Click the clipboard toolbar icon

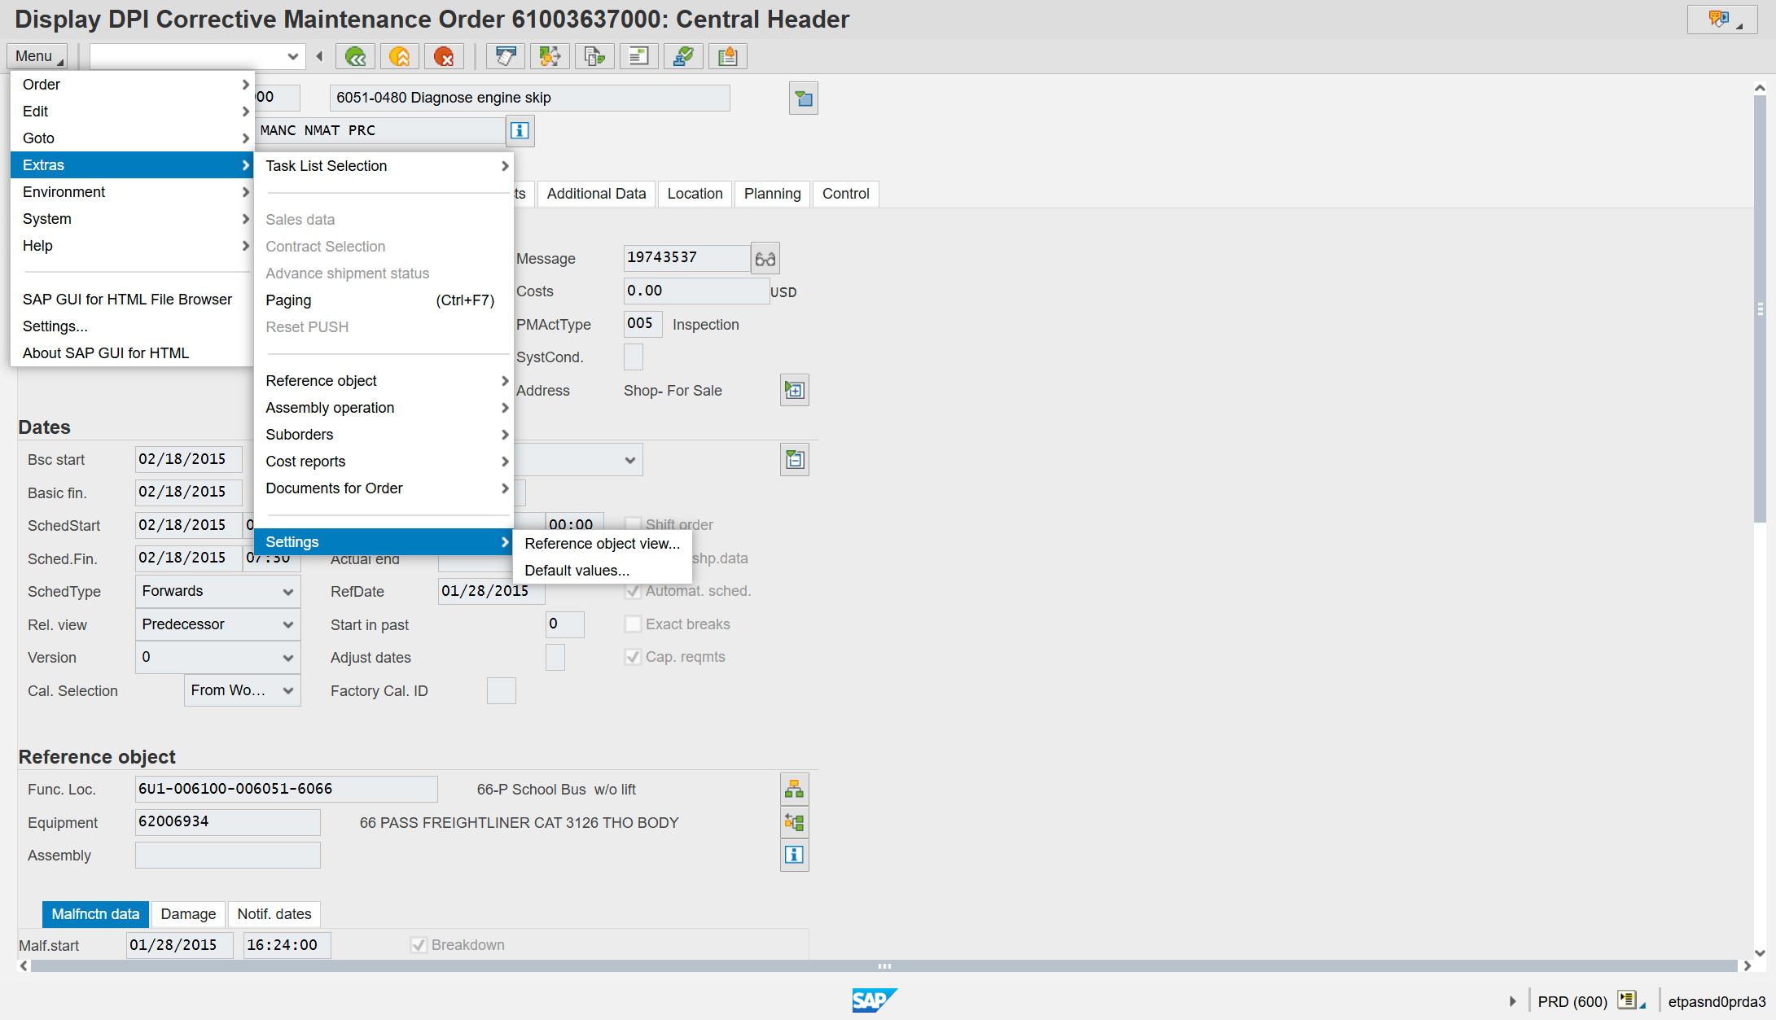[728, 56]
